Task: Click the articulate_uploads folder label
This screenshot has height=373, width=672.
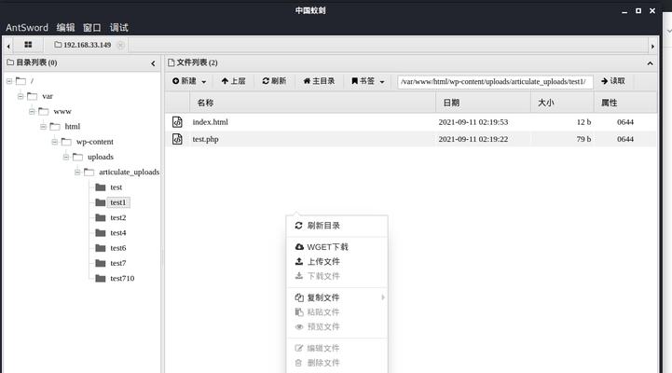Action: tap(129, 172)
